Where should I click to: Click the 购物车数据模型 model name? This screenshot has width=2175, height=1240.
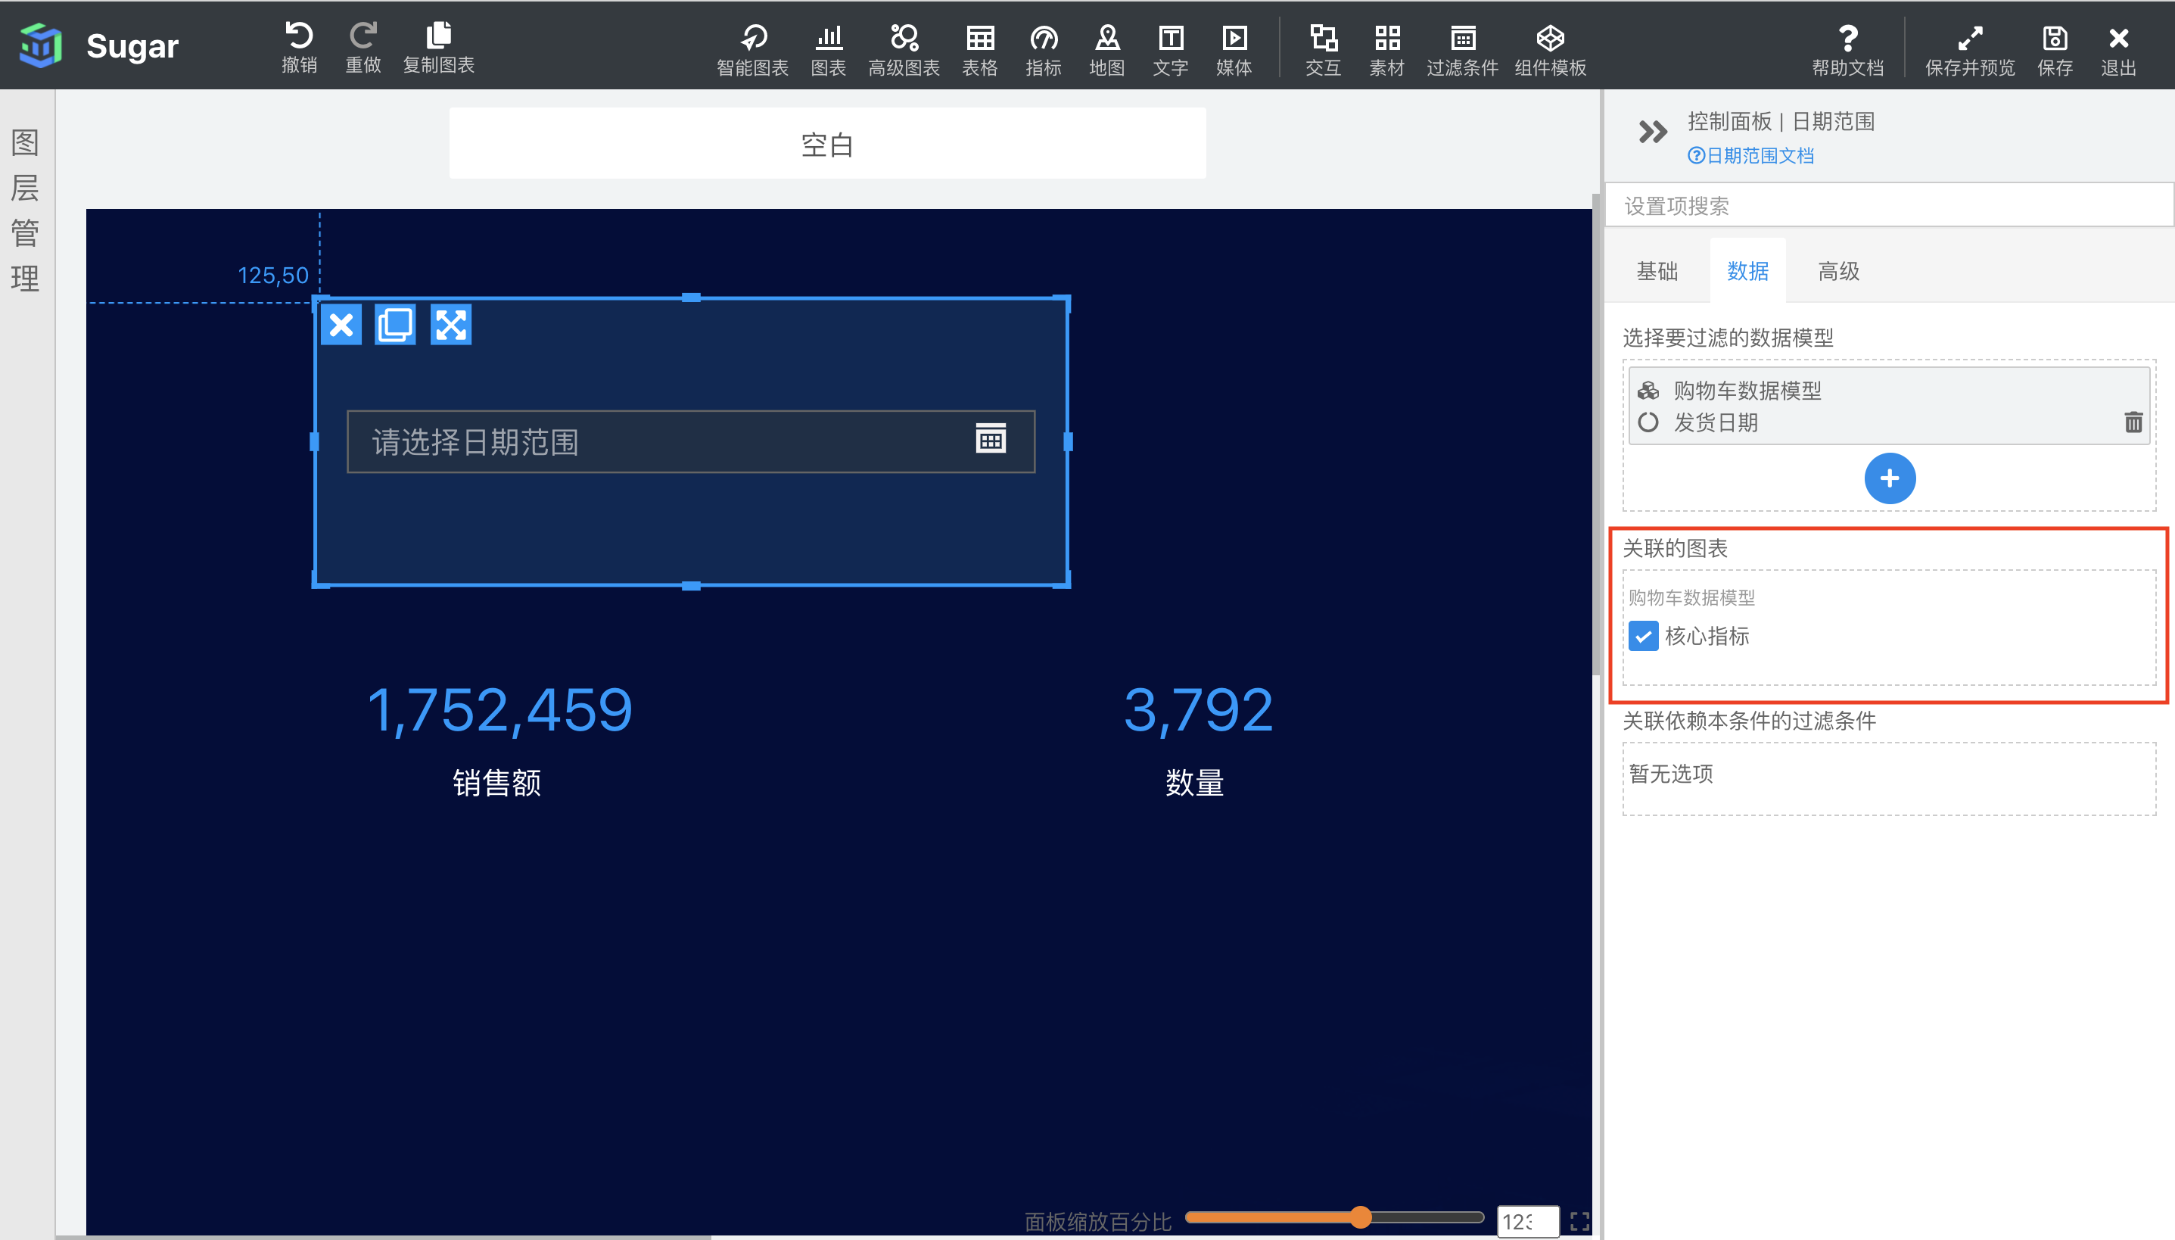(x=1747, y=390)
